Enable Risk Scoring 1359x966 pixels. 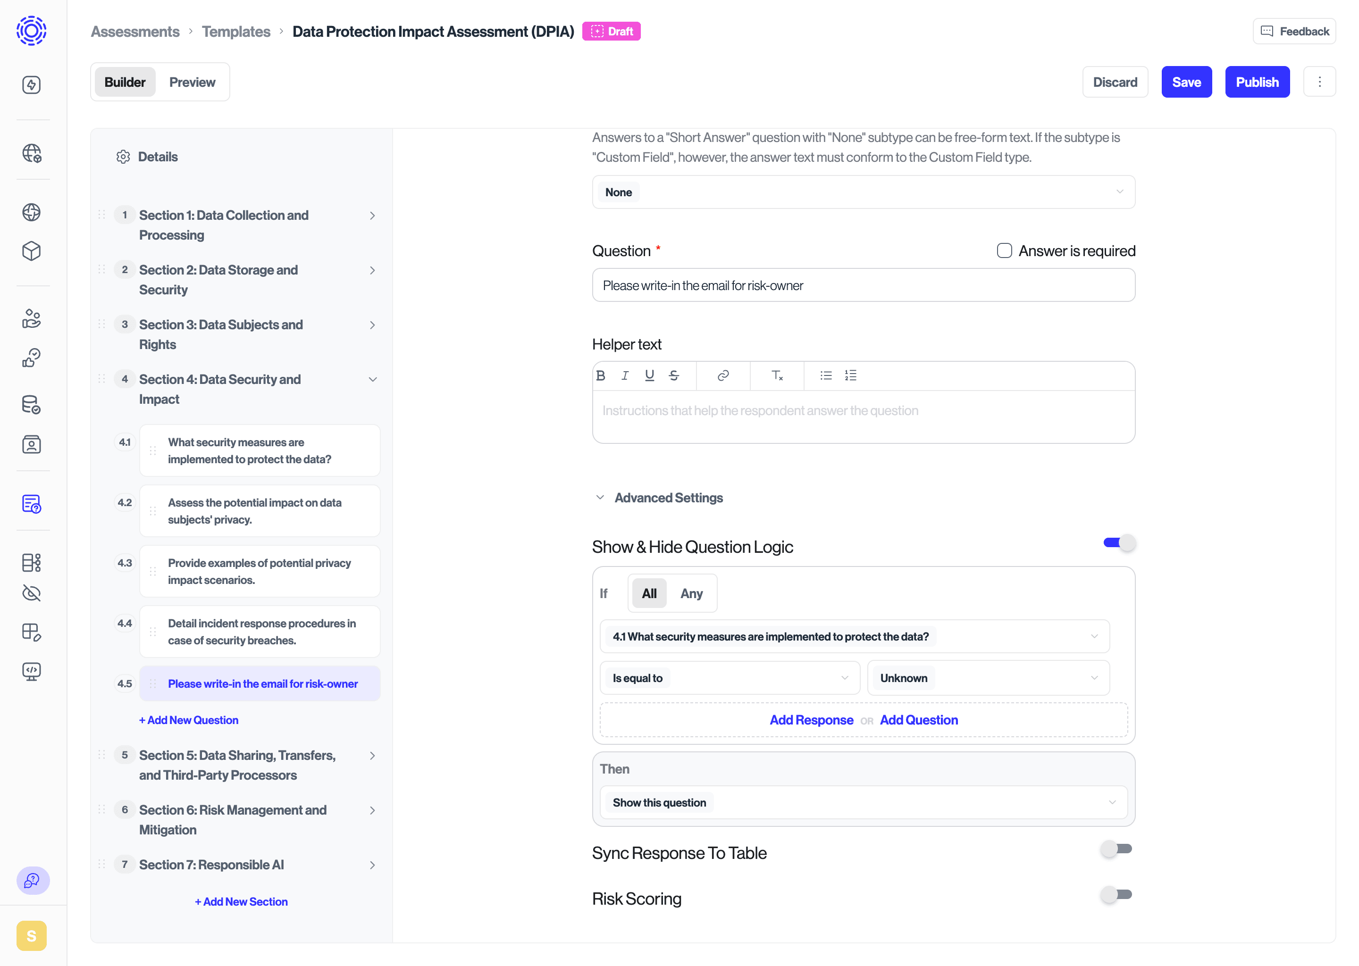click(1116, 894)
